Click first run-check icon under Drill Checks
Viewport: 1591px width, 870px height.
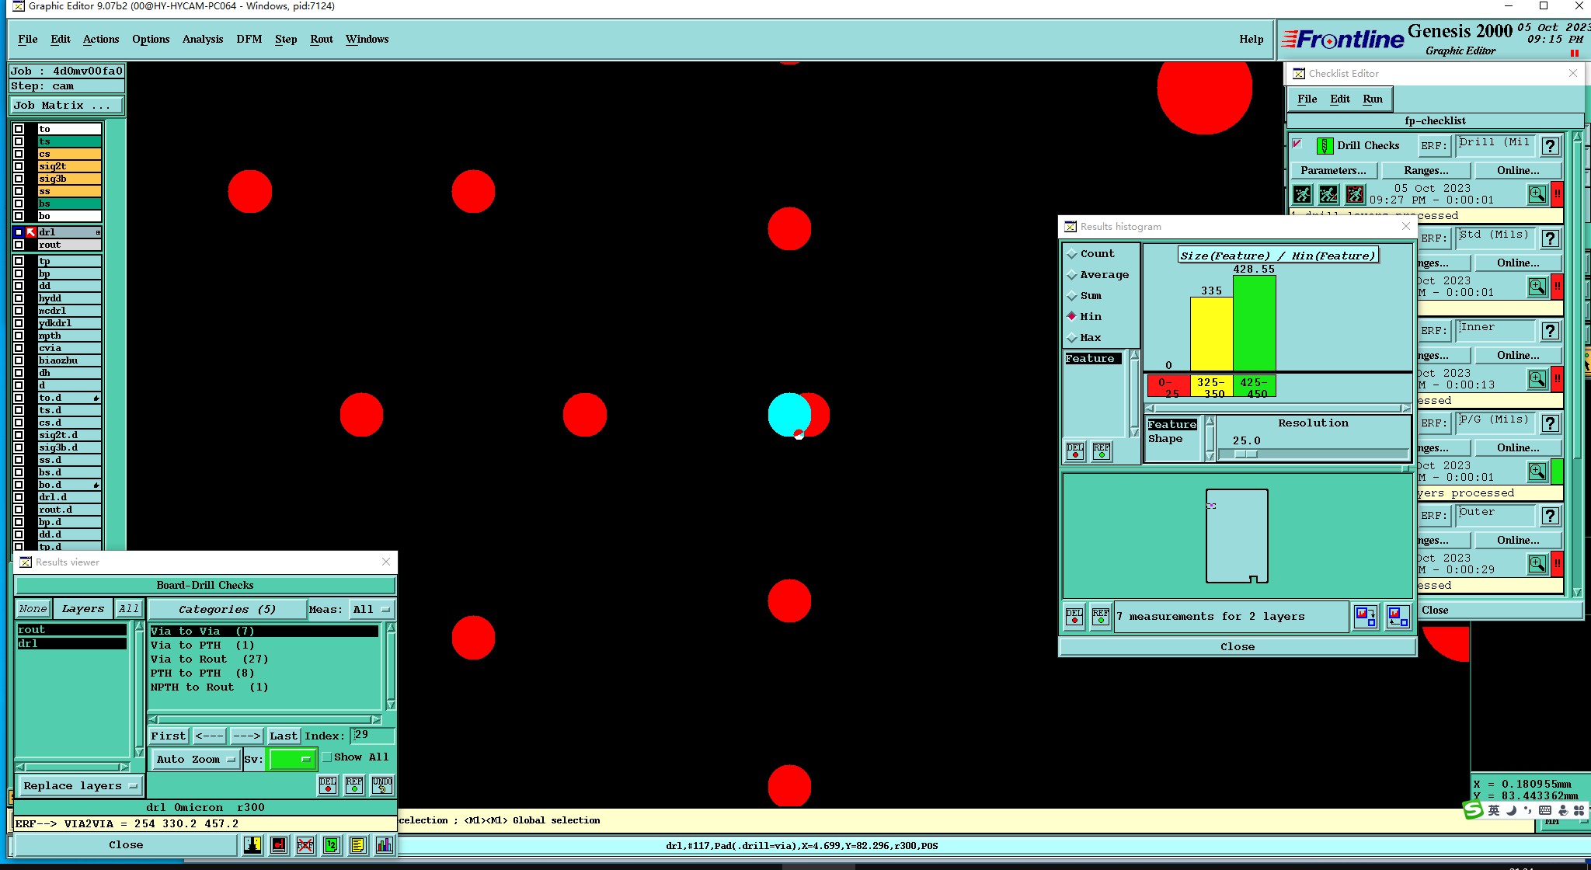(x=1303, y=194)
